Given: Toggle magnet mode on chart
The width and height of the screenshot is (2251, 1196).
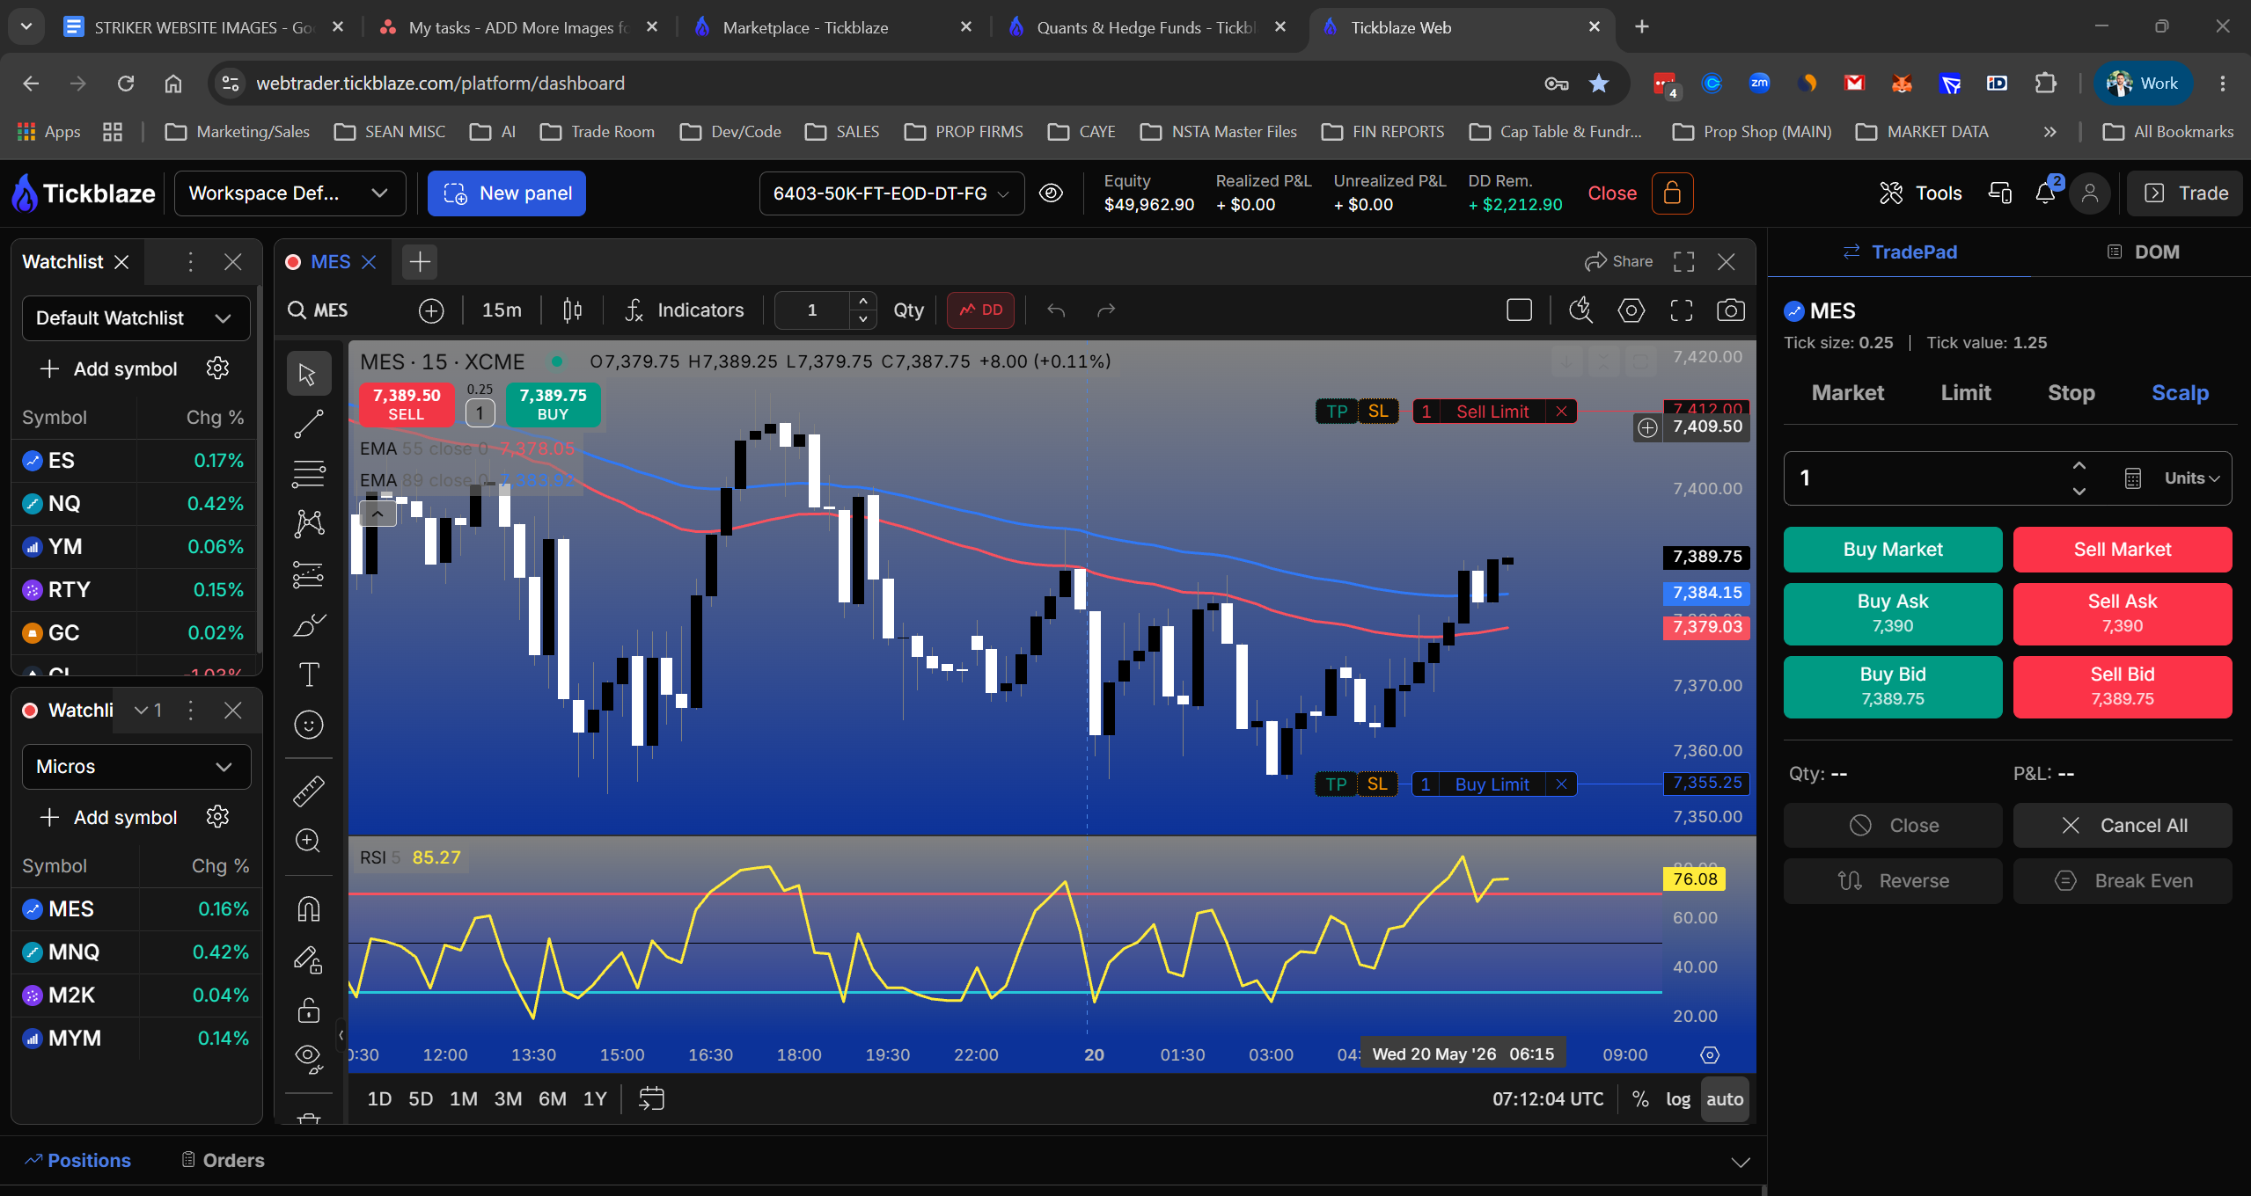Looking at the screenshot, I should [308, 908].
